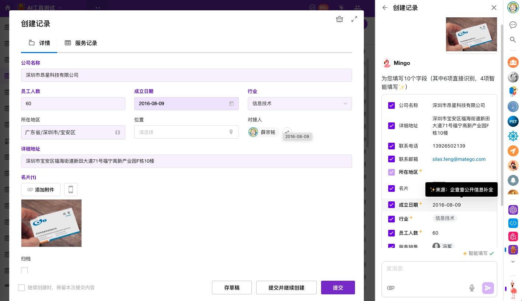Screen dimensions: 522x301
Task: Click the microphone icon in message box
Action: point(471,288)
